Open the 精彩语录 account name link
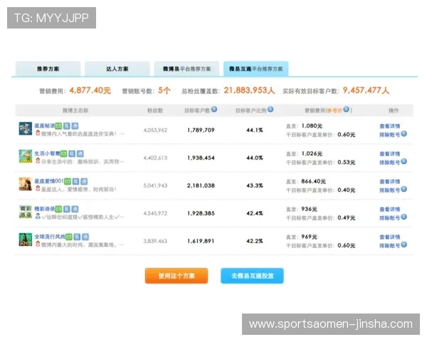Viewport: 427px width, 342px height. point(45,209)
